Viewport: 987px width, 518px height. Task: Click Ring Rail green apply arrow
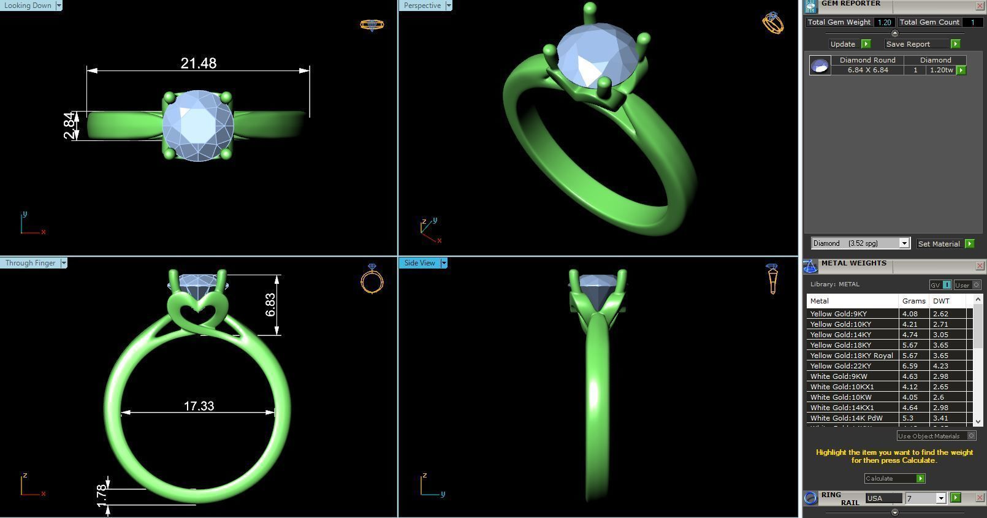[x=955, y=498]
